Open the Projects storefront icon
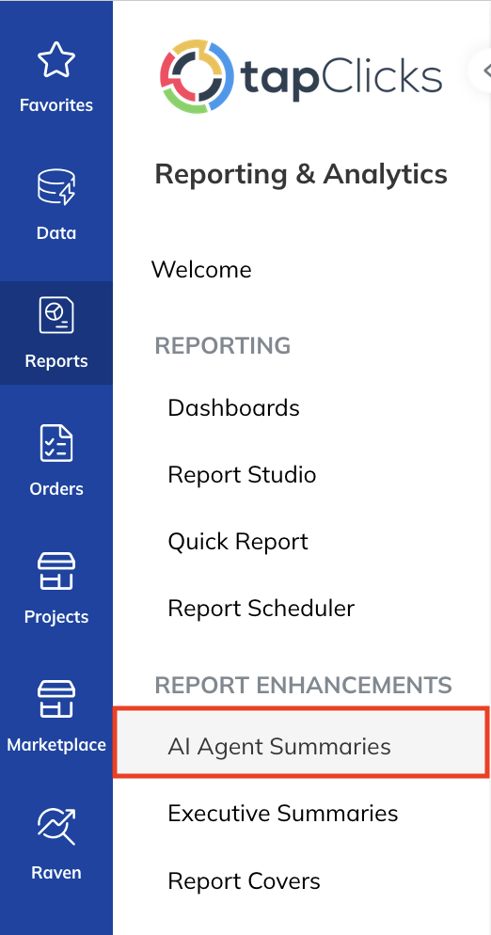The height and width of the screenshot is (935, 491). click(56, 571)
